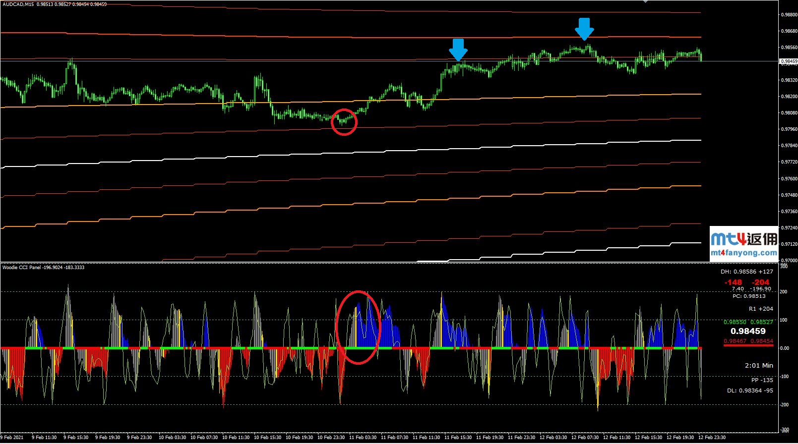Click the 11 Feb 03:30 time axis label

point(363,438)
